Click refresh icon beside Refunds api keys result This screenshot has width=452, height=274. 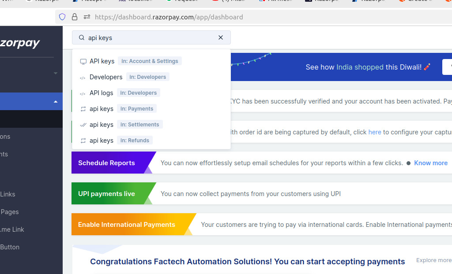(83, 140)
